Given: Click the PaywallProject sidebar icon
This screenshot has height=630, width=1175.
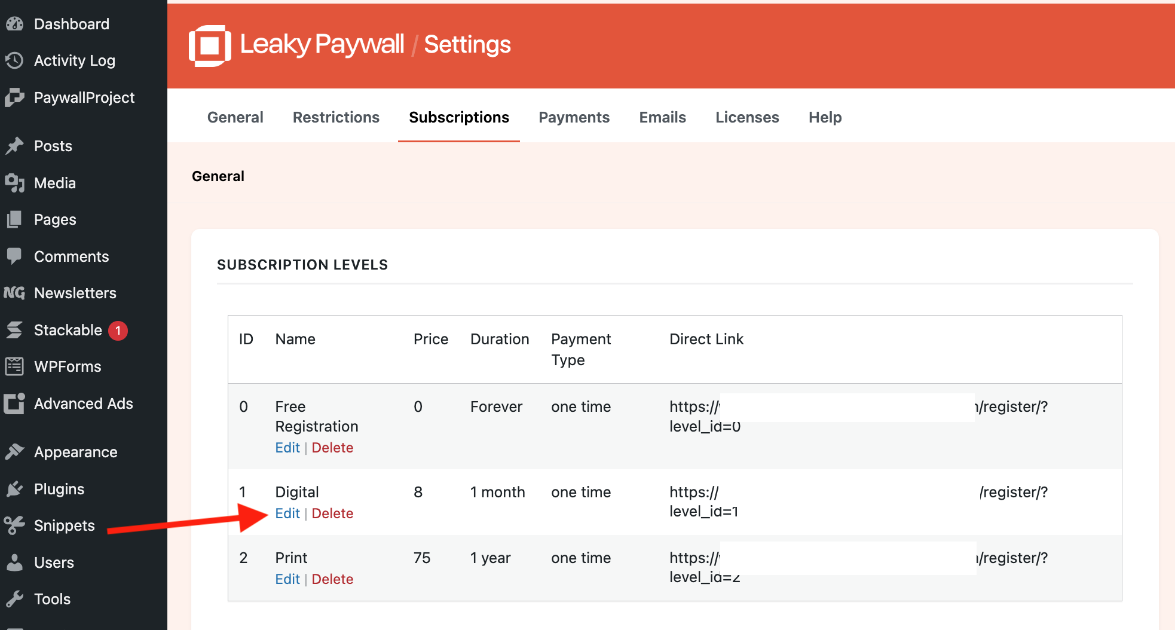Looking at the screenshot, I should (14, 97).
